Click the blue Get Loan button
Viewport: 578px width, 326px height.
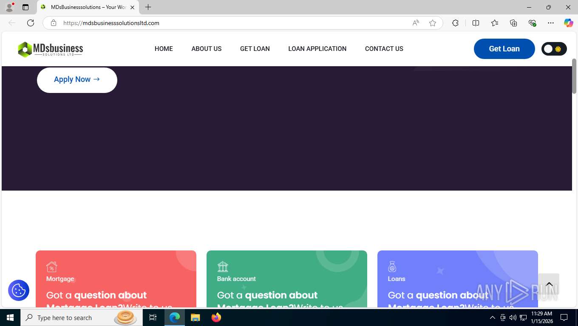pos(504,49)
